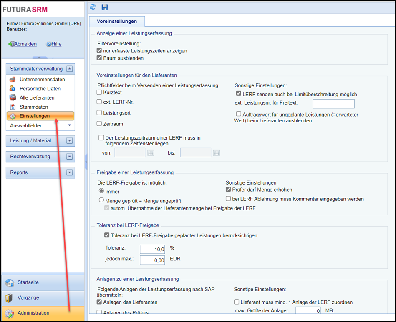Click the Abmelden link
Image resolution: width=396 pixels, height=322 pixels.
click(x=25, y=44)
